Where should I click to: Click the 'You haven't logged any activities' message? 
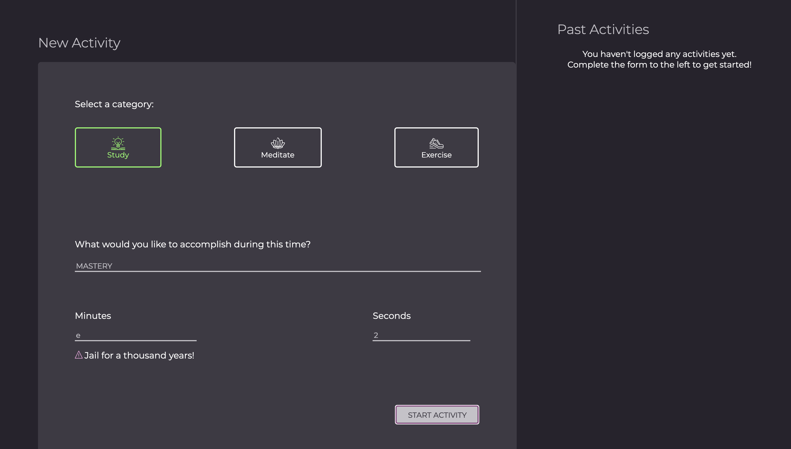[659, 54]
